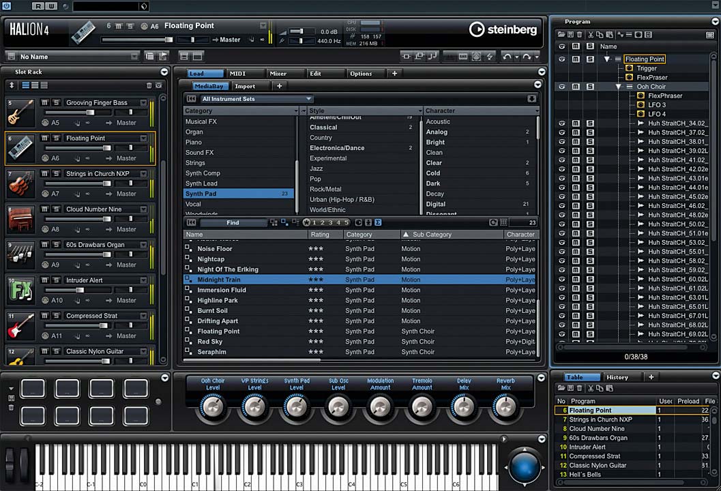Image resolution: width=721 pixels, height=491 pixels.
Task: Click the cut scissors icon in Program toolbar
Action: pos(591,35)
